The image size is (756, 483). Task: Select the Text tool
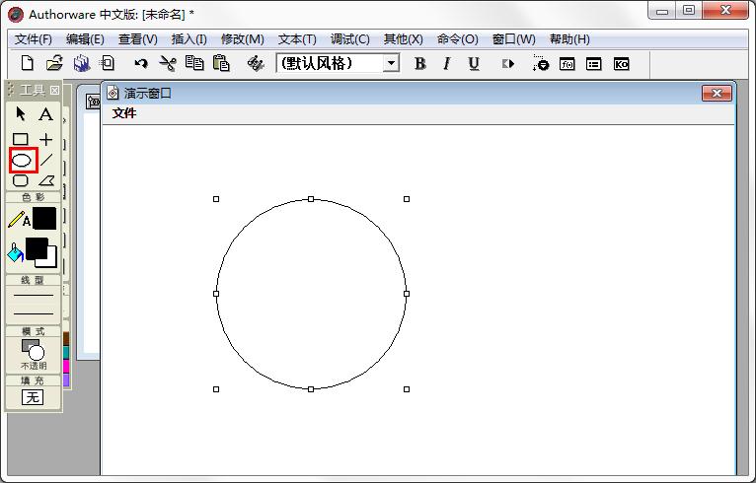(x=45, y=114)
